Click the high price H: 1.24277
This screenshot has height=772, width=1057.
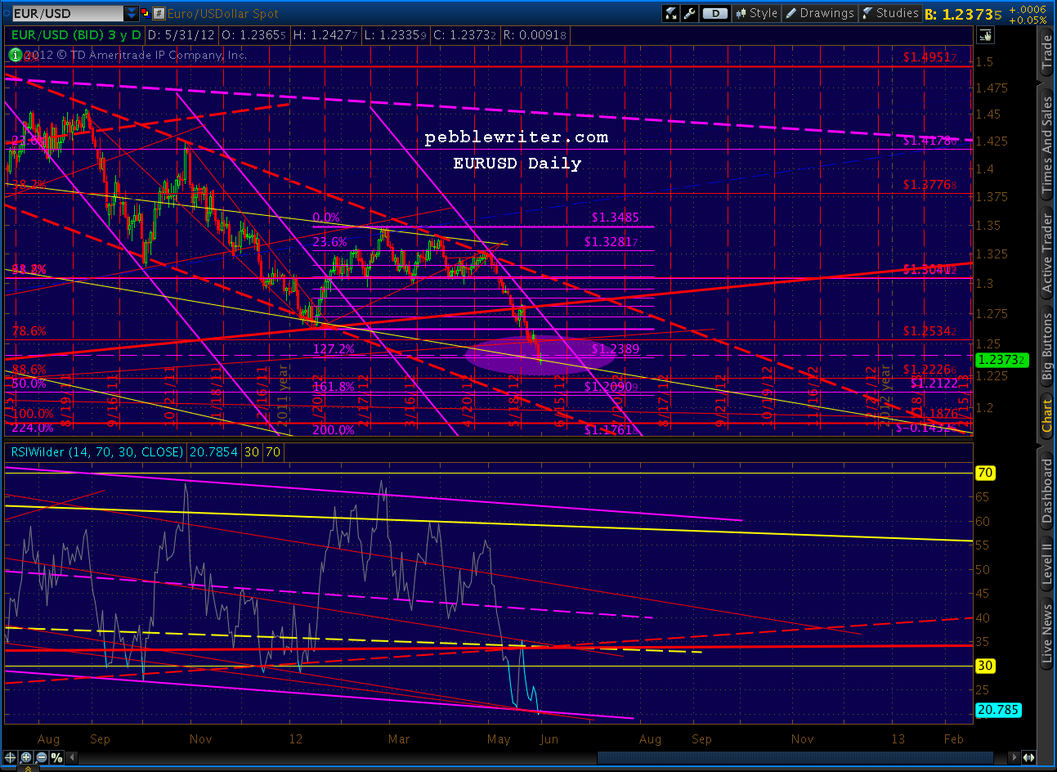(325, 35)
